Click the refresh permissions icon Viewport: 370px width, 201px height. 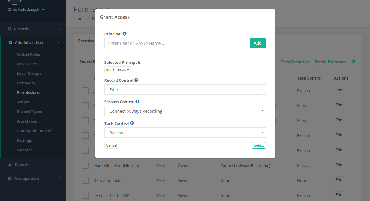click(353, 62)
